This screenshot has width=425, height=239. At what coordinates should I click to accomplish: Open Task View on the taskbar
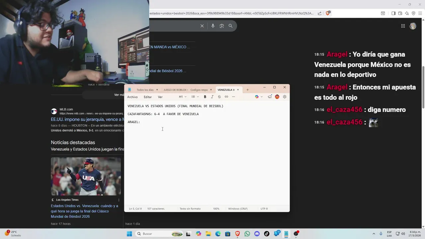[188, 234]
